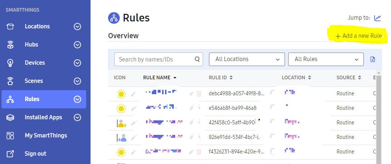The image size is (391, 164).
Task: Click the Scenes house icon
Action: point(10,81)
